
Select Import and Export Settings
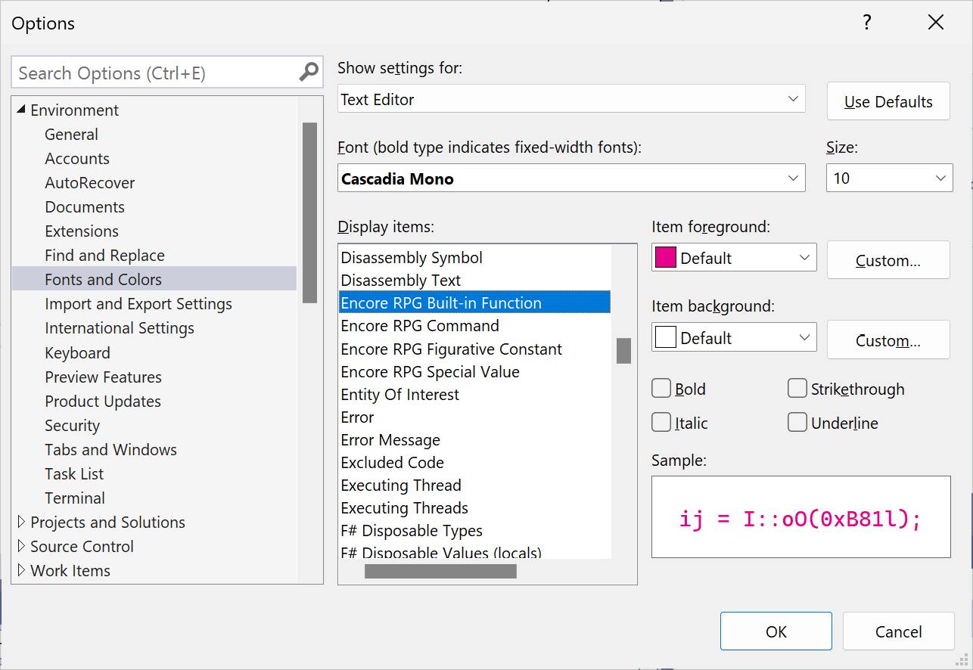(x=138, y=304)
